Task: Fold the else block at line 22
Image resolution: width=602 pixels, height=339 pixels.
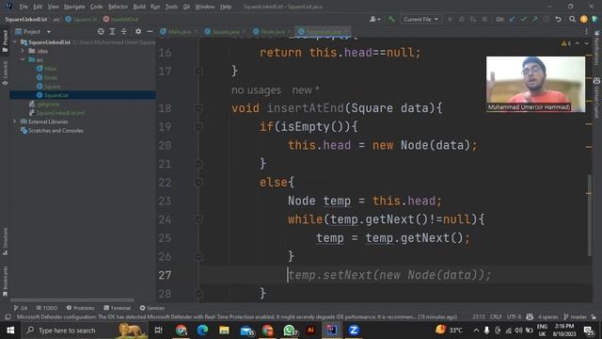Action: click(198, 183)
